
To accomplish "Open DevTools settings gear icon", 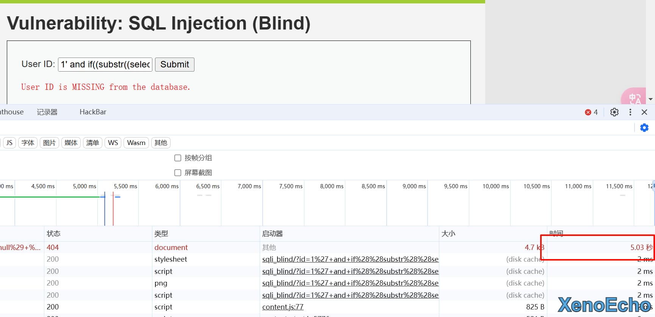I will 614,112.
